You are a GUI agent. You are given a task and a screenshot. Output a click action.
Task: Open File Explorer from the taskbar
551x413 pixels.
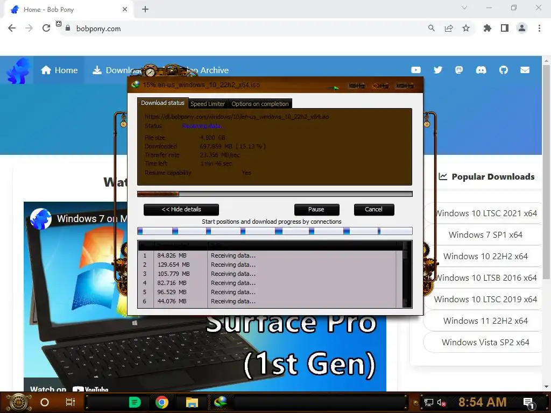[x=192, y=402]
